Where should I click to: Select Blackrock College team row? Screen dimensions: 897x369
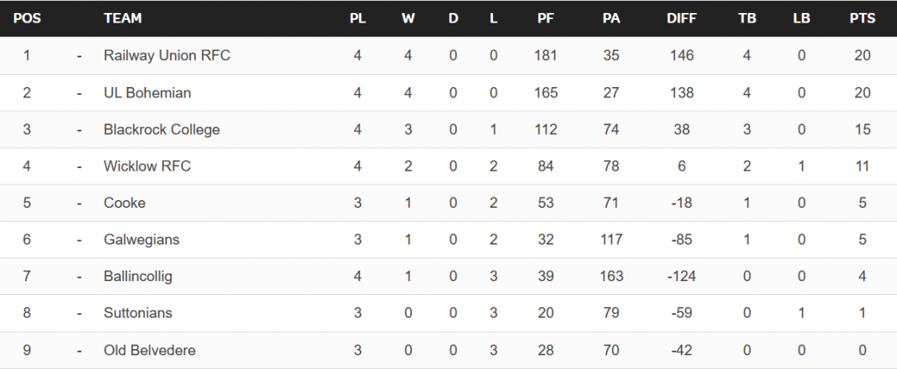(448, 130)
